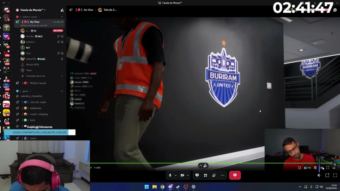The width and height of the screenshot is (340, 191).
Task: Click the zoom magnifier on stream
Action: (x=335, y=165)
